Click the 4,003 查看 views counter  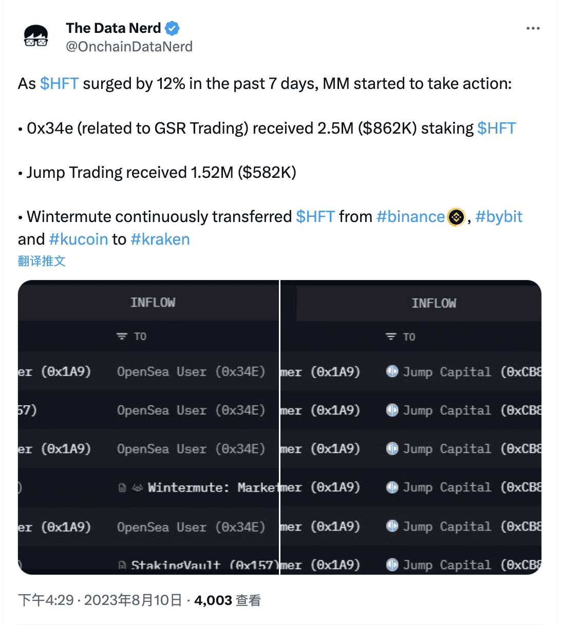pos(227,600)
